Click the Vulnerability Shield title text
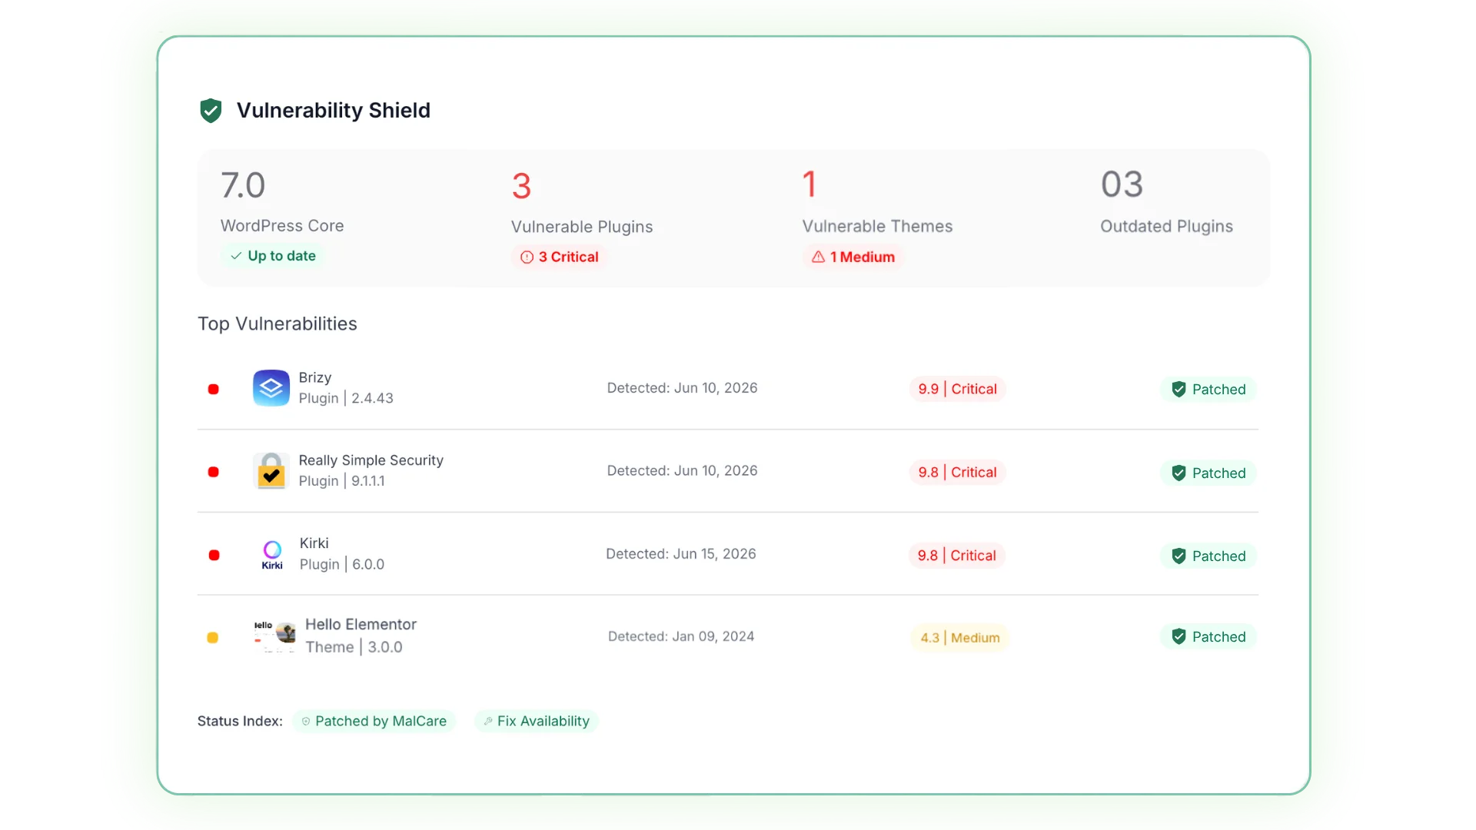The image size is (1476, 830). (334, 111)
